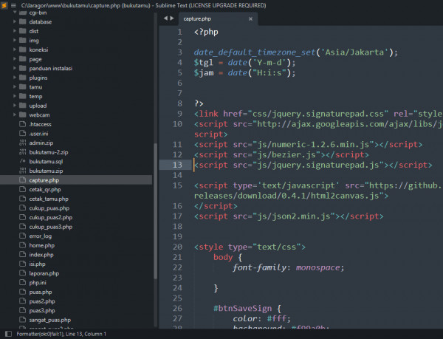Viewport: 443px width, 339px height.
Task: Open cukup_puas.php from the sidebar
Action: pos(49,208)
